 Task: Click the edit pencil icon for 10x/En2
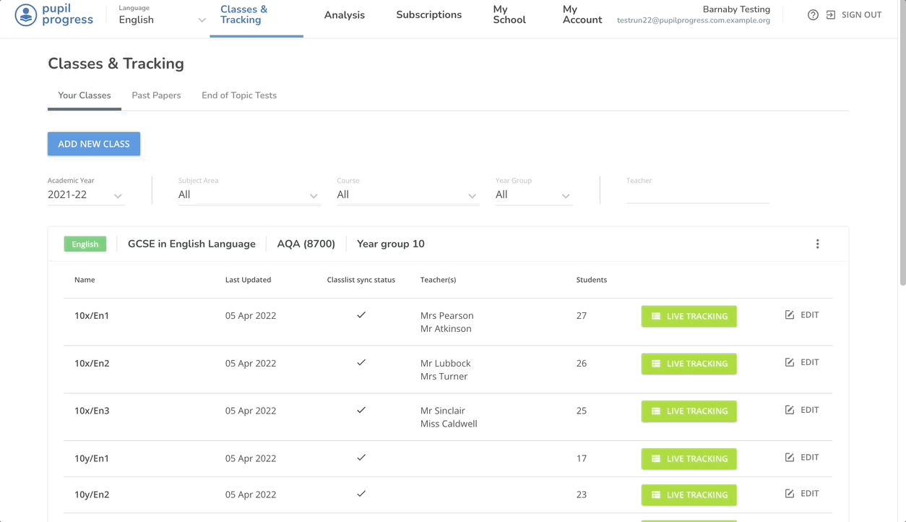pos(790,361)
